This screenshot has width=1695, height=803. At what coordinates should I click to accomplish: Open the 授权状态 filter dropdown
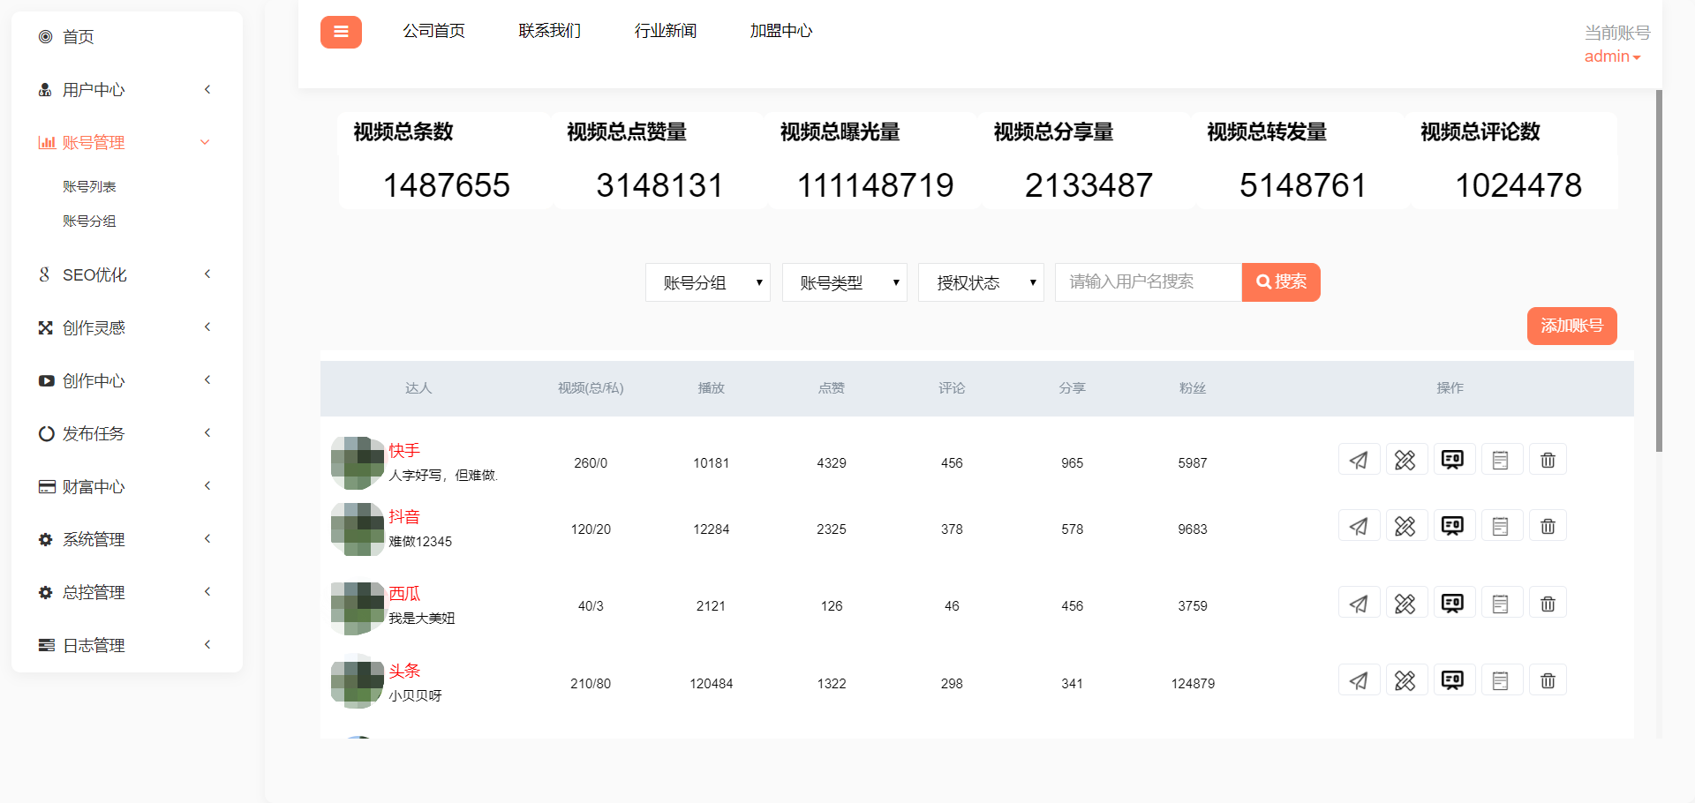[x=981, y=282]
